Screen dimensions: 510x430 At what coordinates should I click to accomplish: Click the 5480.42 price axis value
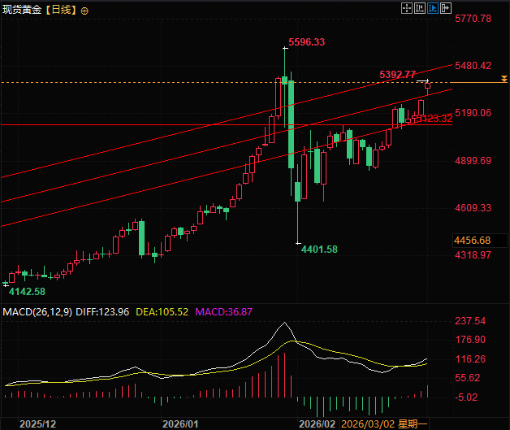[x=473, y=66]
